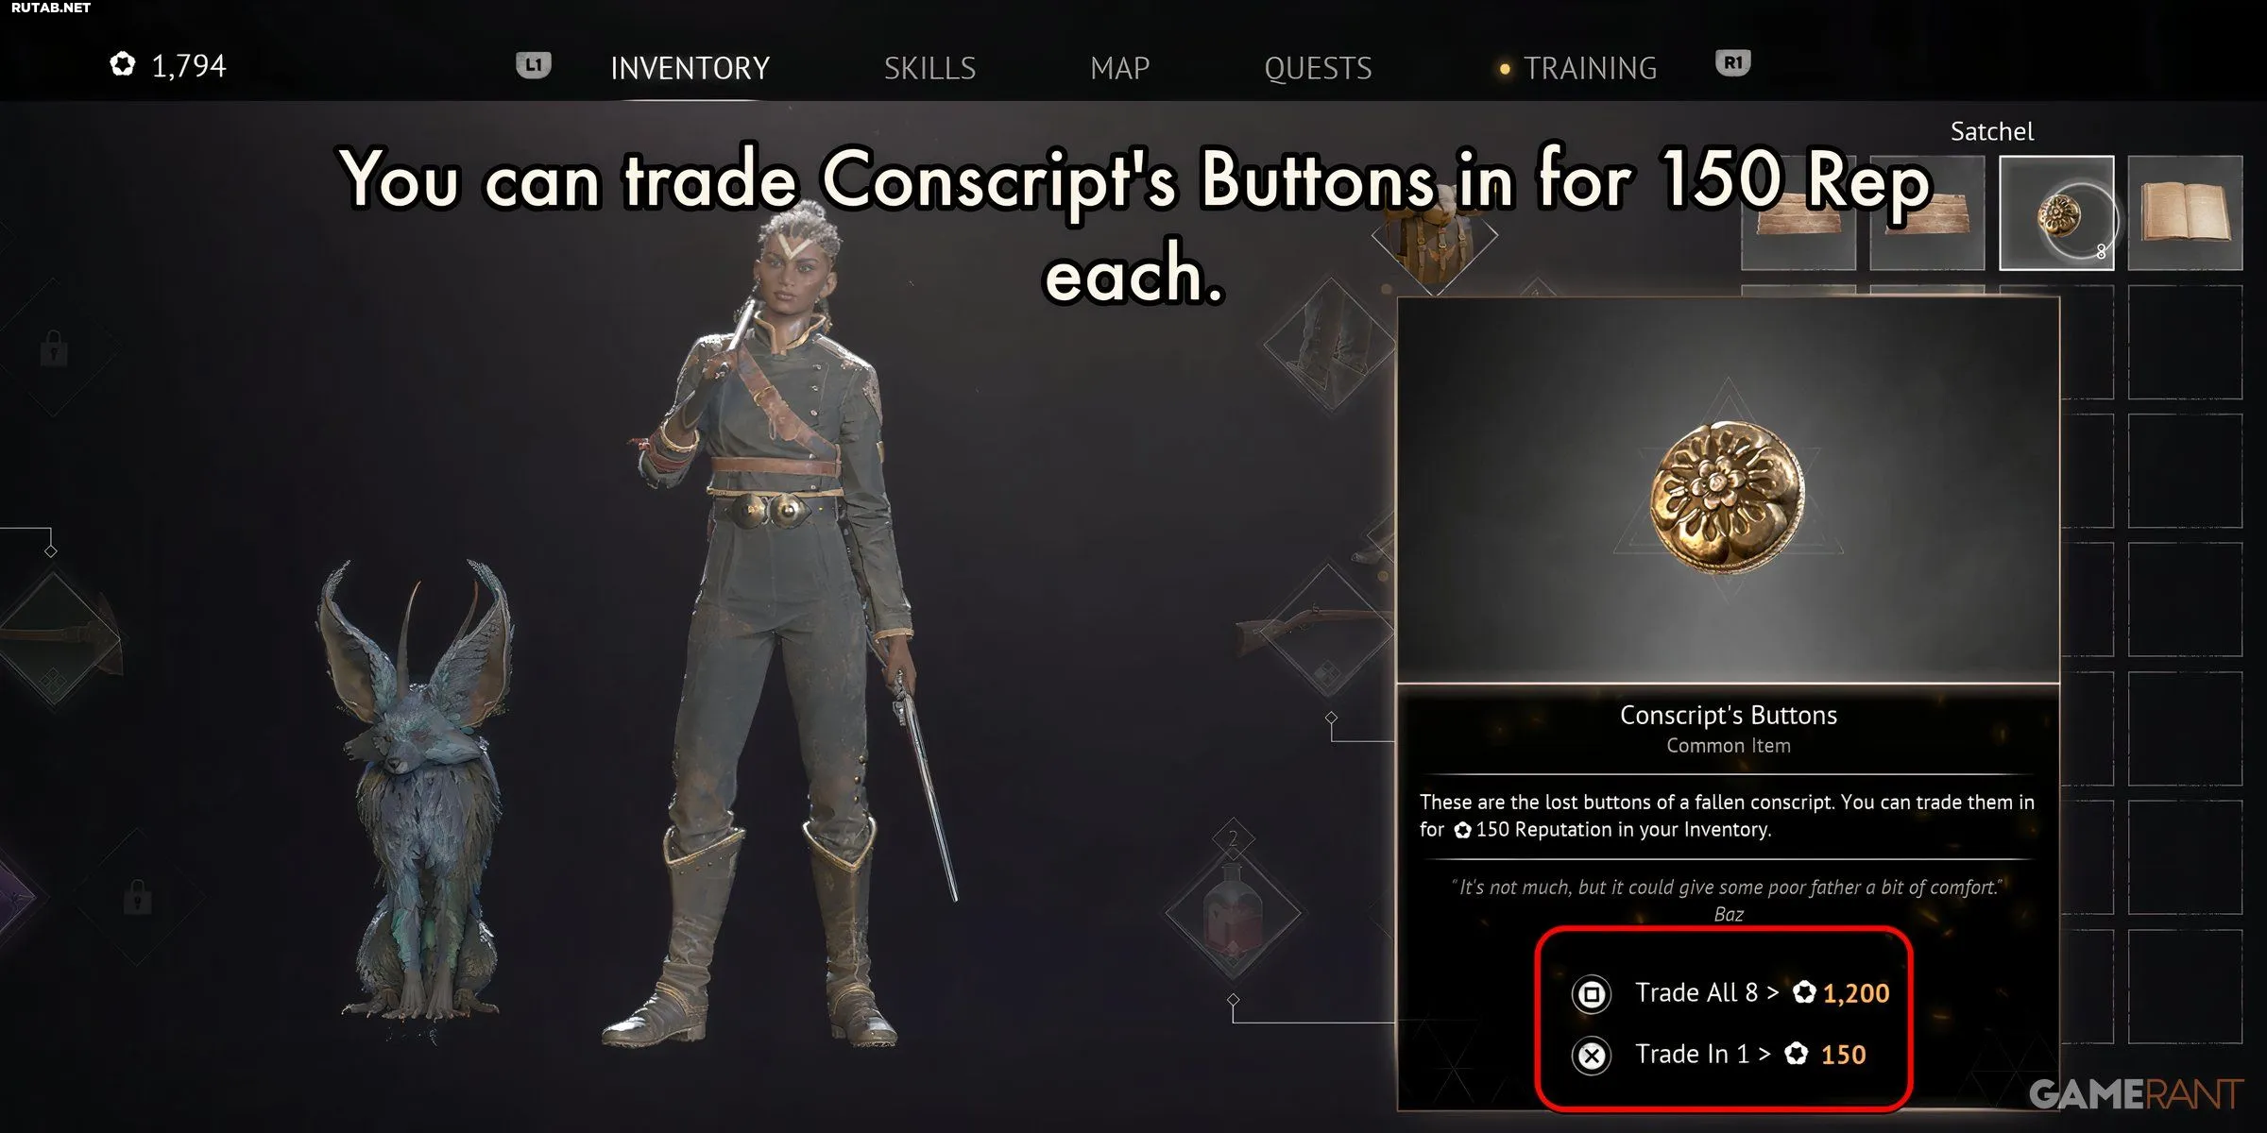Click the cross button Trade In icon
This screenshot has width=2267, height=1133.
click(1592, 1056)
